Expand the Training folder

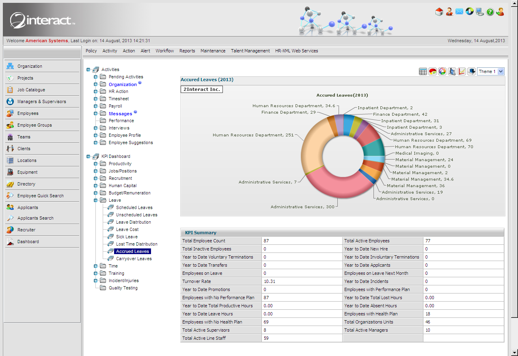(96, 273)
